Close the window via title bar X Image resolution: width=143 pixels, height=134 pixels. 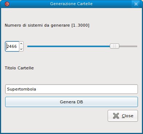(x=136, y=4)
